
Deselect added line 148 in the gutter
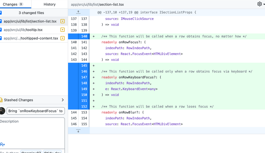(x=79, y=83)
